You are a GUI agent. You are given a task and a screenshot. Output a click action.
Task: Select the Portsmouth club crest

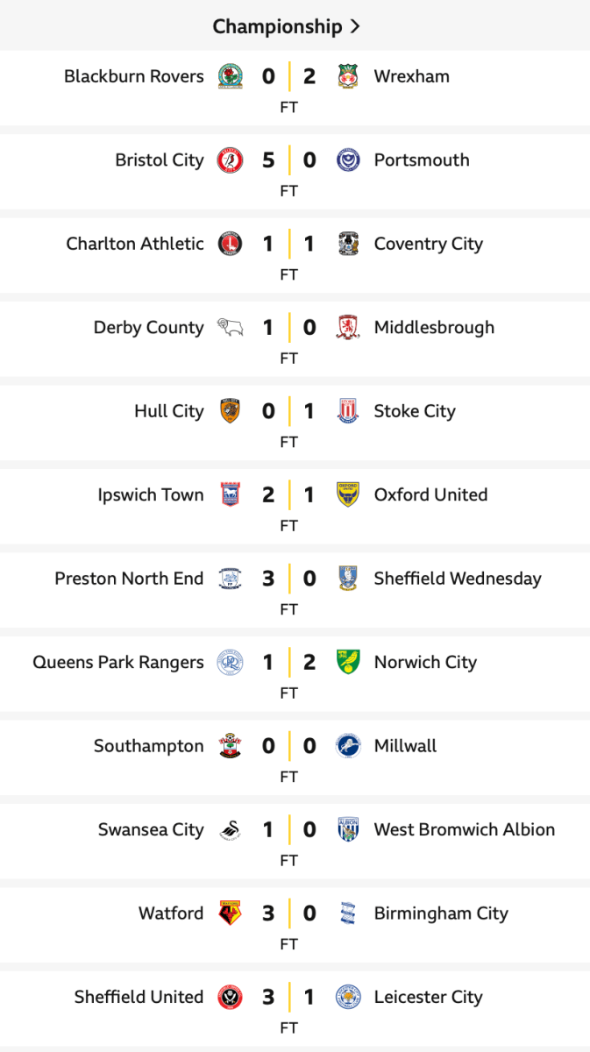[348, 160]
